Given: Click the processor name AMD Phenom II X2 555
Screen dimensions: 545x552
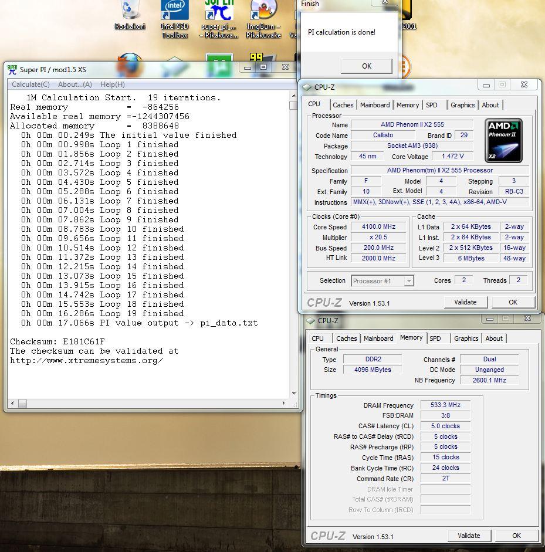Looking at the screenshot, I should click(412, 124).
